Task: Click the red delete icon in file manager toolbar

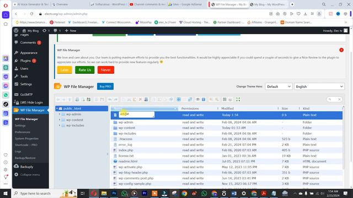Action: click(140, 99)
